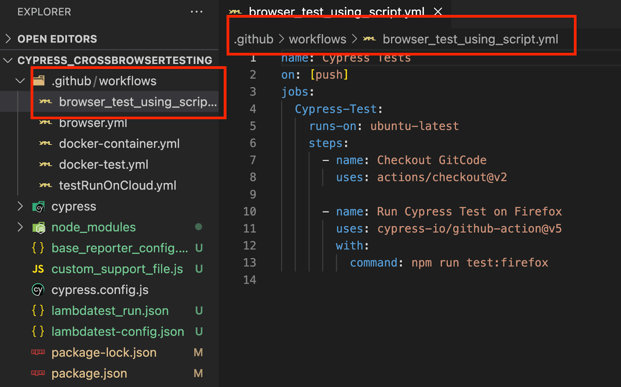Click browser_test_using_script.yml in breadcrumb
The image size is (621, 387).
470,39
